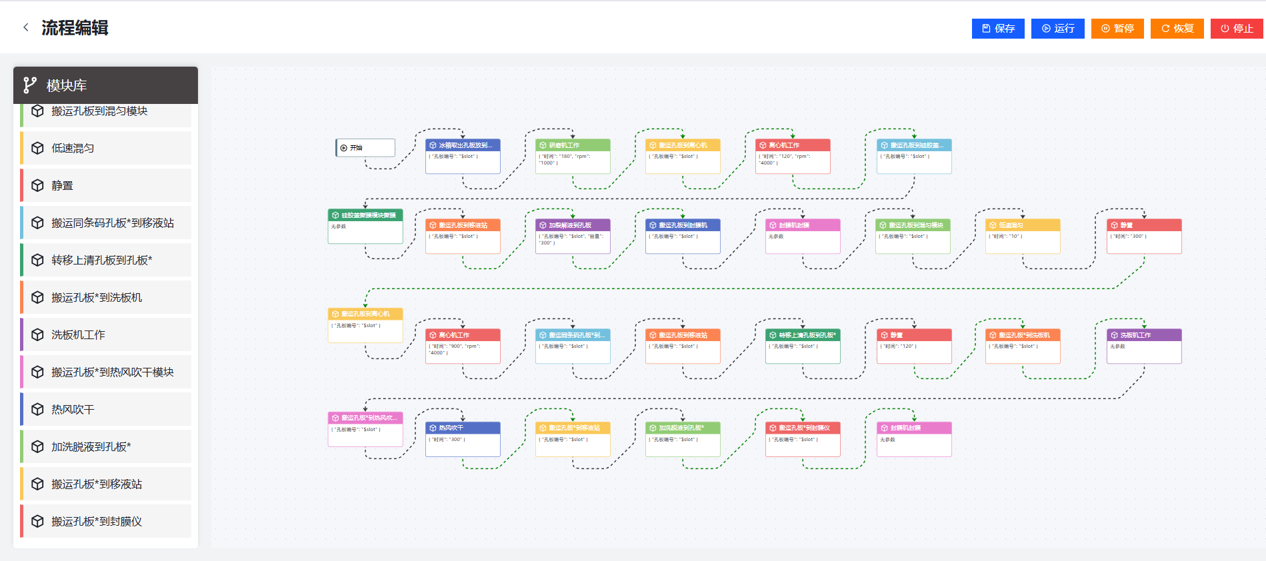Screen dimensions: 1266x561
Task: Select the purple 洗板机工作 node icon on canvas
Action: click(1114, 335)
